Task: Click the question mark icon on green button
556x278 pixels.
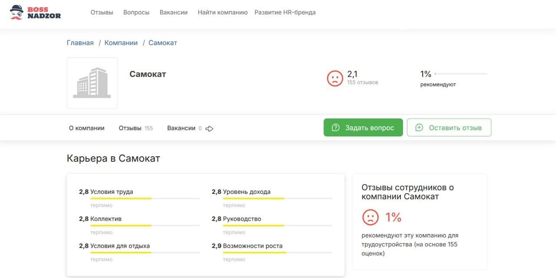Action: 336,127
